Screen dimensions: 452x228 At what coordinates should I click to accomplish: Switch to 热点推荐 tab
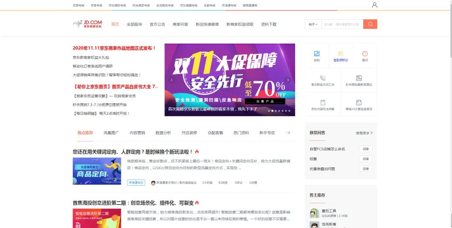click(x=85, y=133)
